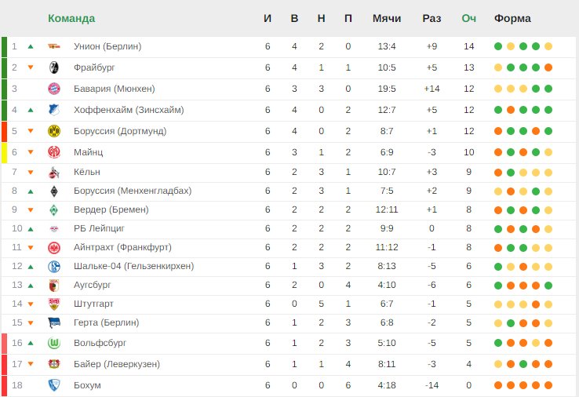This screenshot has height=397, width=579.
Task: Open the Bayern Munich logo icon
Action: tap(54, 89)
